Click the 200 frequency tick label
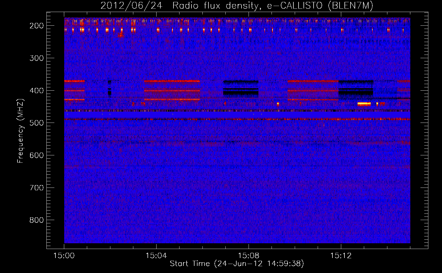 (x=37, y=26)
